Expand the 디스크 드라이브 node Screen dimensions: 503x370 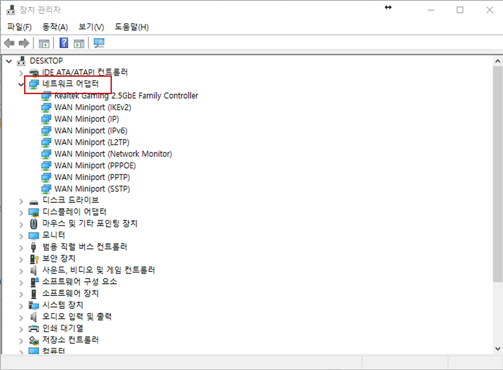(x=21, y=201)
